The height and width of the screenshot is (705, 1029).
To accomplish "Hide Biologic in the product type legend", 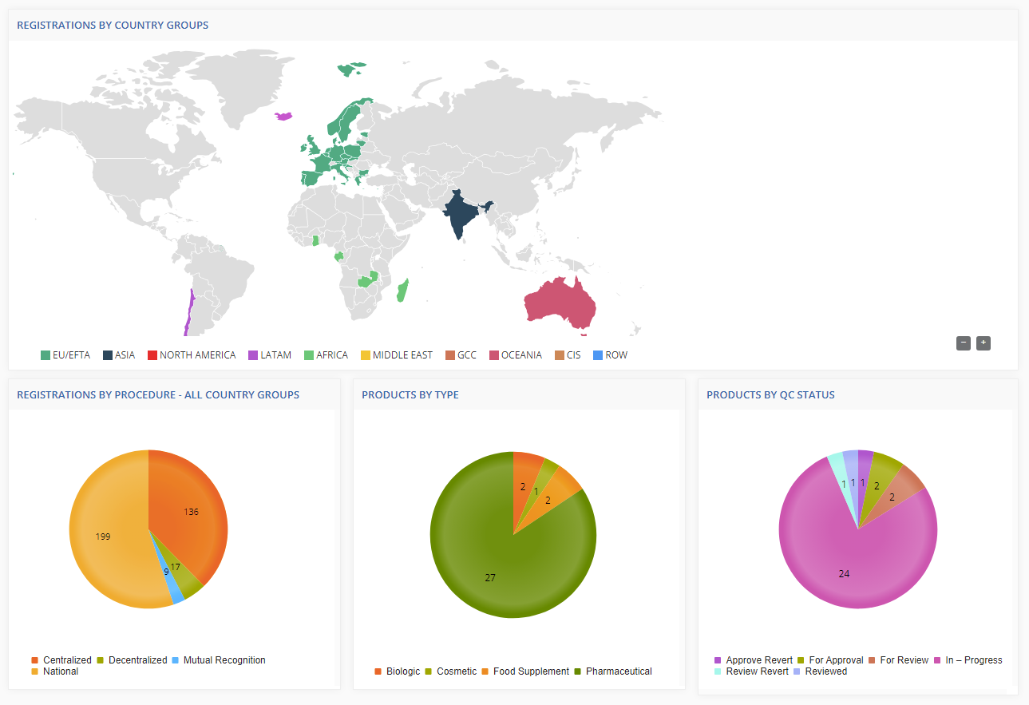I will click(x=397, y=671).
